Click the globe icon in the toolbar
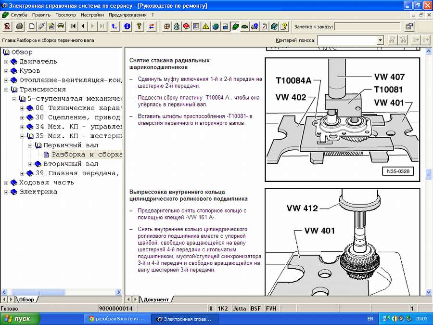The width and height of the screenshot is (433, 325). pyautogui.click(x=216, y=26)
